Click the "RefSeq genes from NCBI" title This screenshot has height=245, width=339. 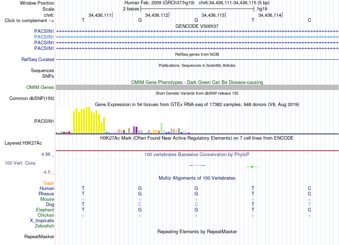pos(197,54)
